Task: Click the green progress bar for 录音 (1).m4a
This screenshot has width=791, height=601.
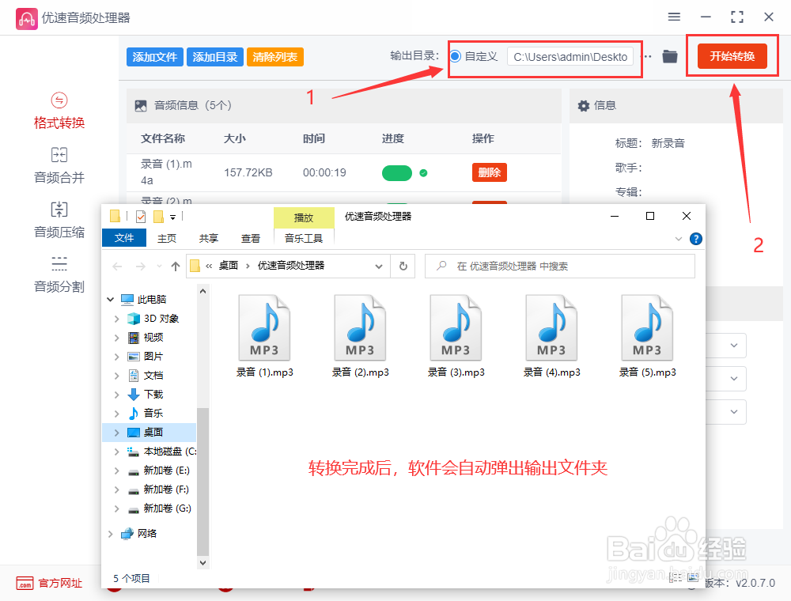Action: coord(397,173)
